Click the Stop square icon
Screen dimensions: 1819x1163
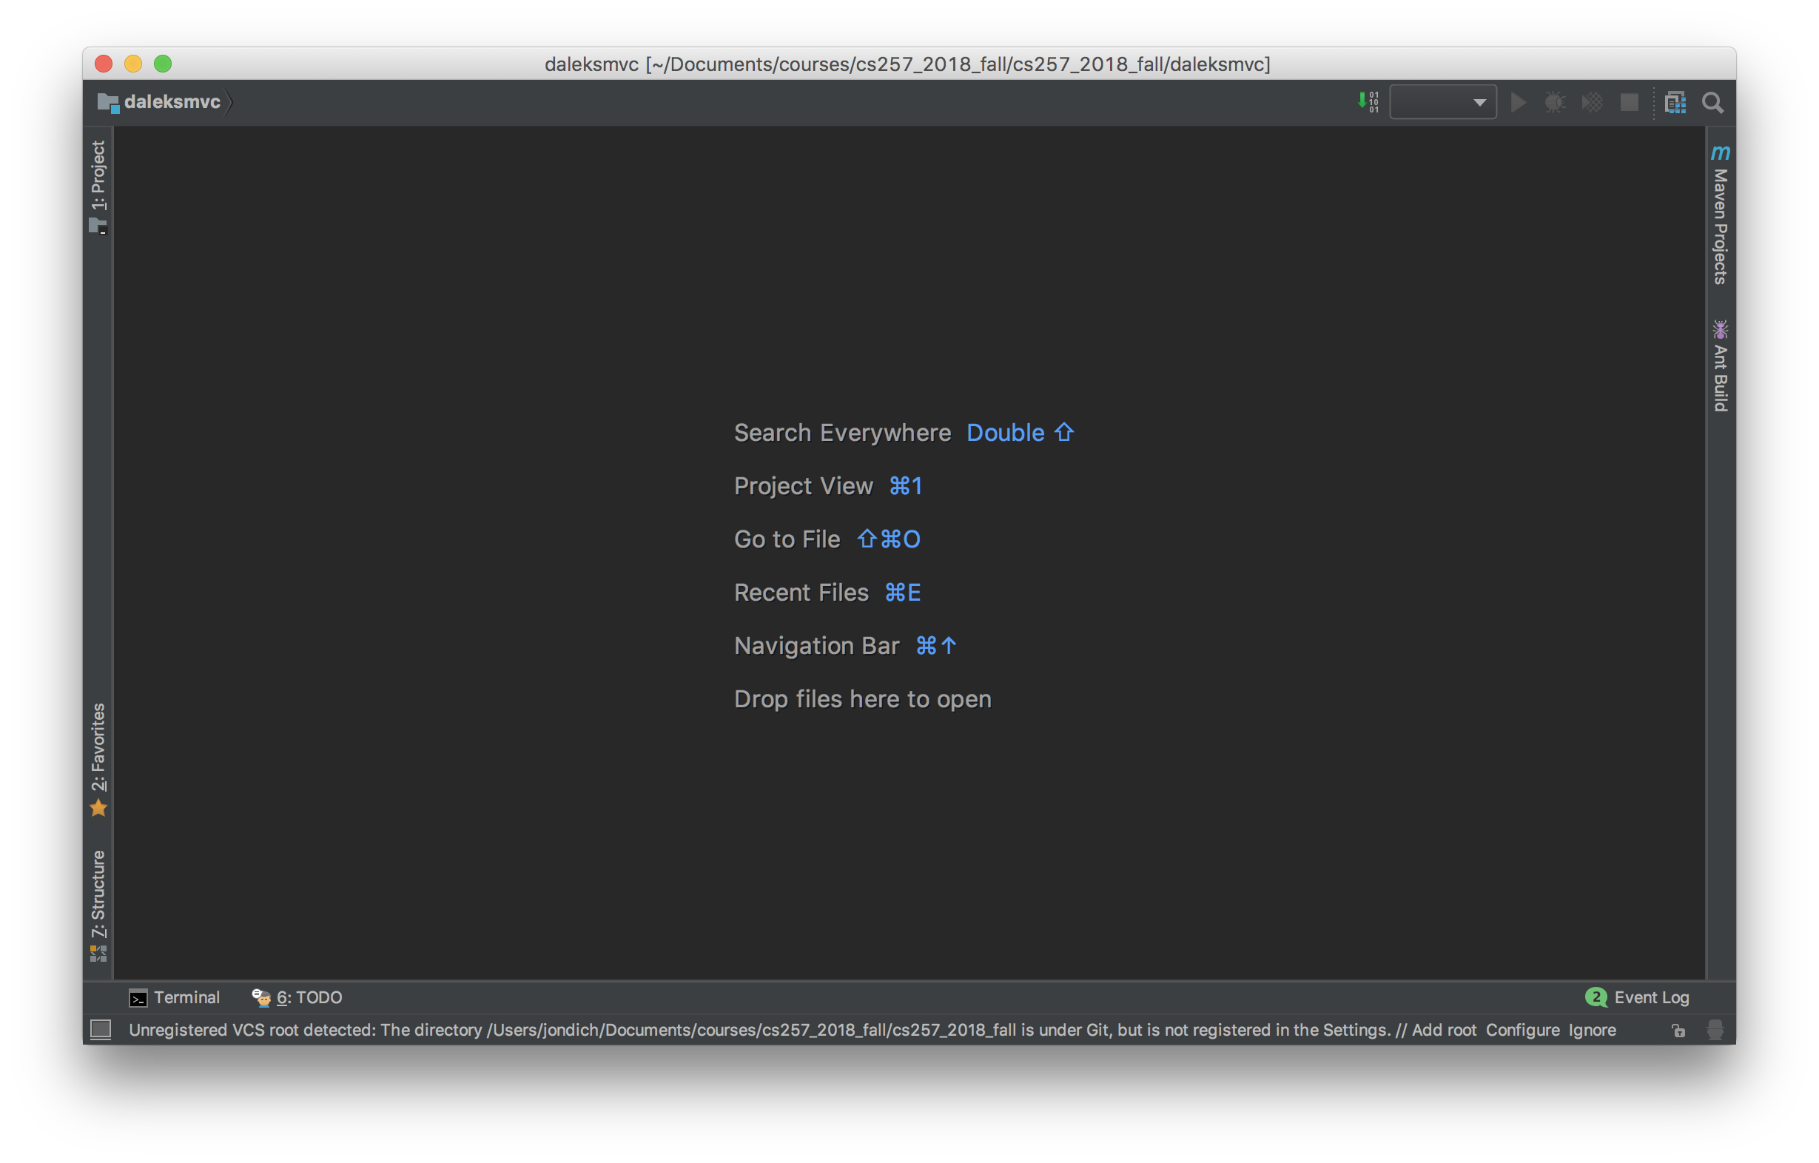click(x=1630, y=102)
